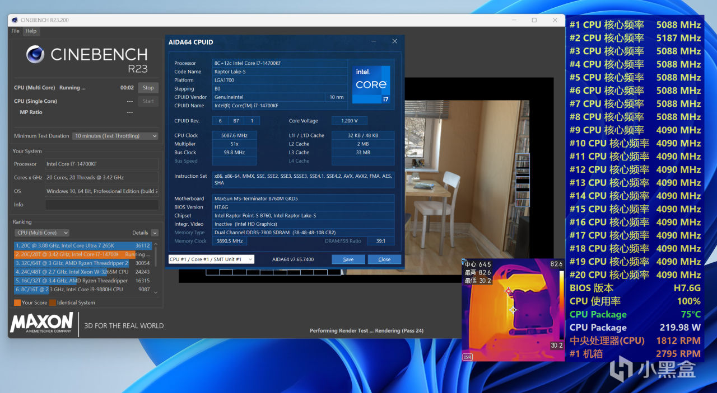
Task: Minimize the AIDA64 CPUID window
Action: pyautogui.click(x=375, y=41)
